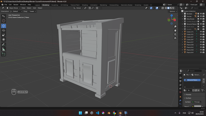Select the Annotate tool
The width and height of the screenshot is (206, 116).
pos(4,45)
